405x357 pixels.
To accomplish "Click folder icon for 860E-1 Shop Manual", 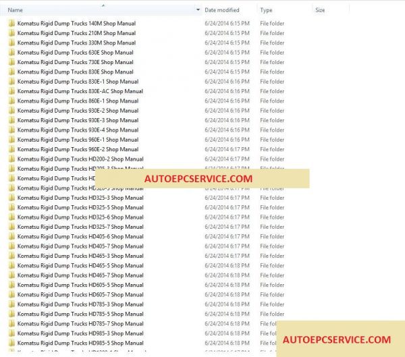I will (x=11, y=101).
